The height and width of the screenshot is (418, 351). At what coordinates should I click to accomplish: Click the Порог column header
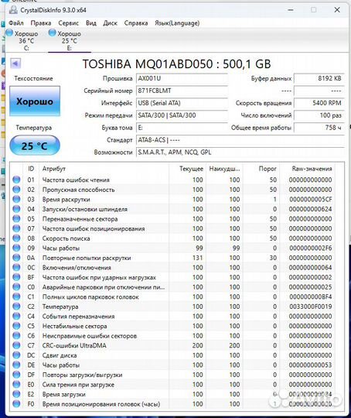[268, 169]
